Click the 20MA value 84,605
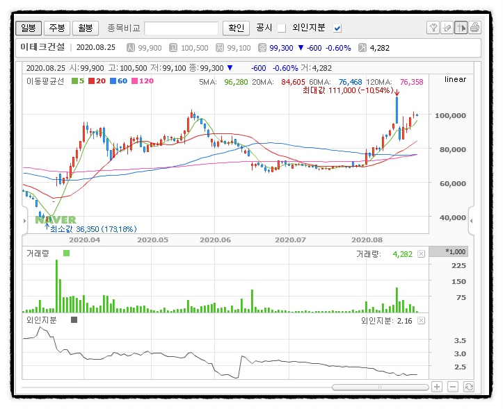Viewport: 503px width, 409px height. tap(293, 82)
